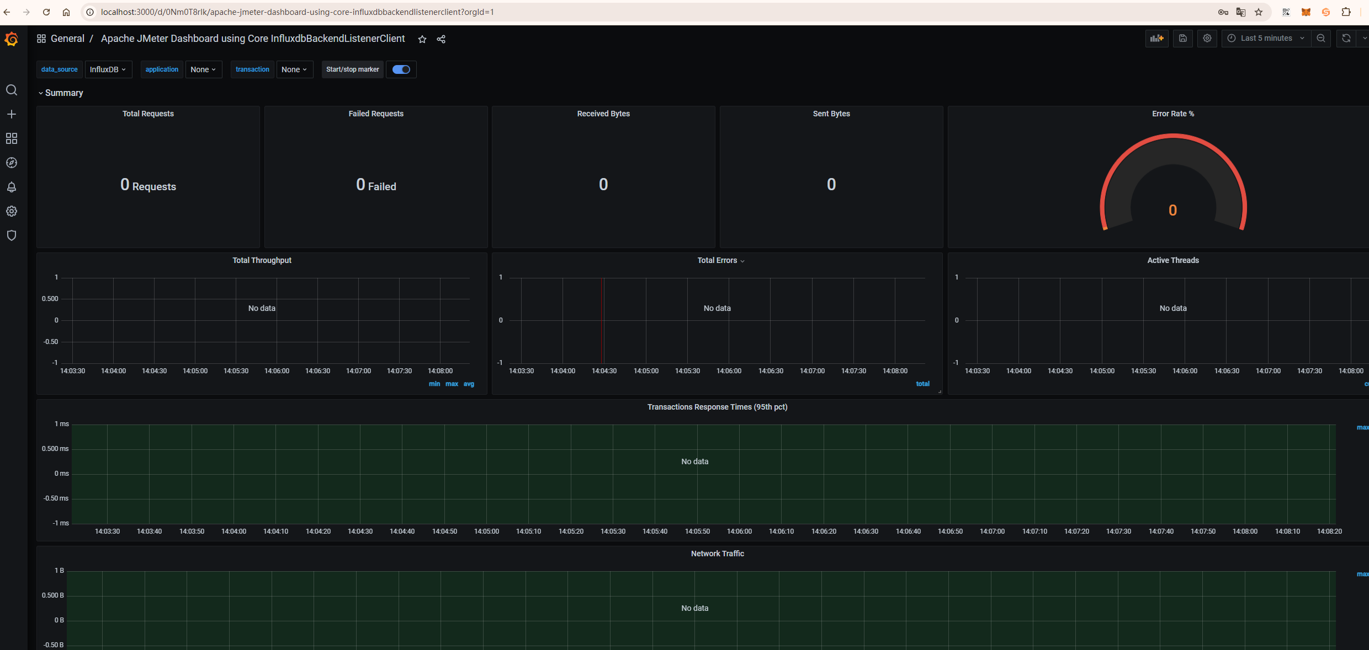Bookmark this page with browser star

pos(1259,12)
